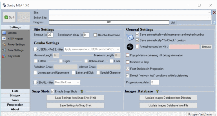Check the Minimize to Tray option

(128, 62)
